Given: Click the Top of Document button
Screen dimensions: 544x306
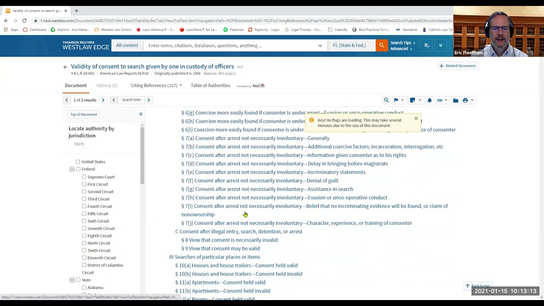Looking at the screenshot, I should point(84,114).
